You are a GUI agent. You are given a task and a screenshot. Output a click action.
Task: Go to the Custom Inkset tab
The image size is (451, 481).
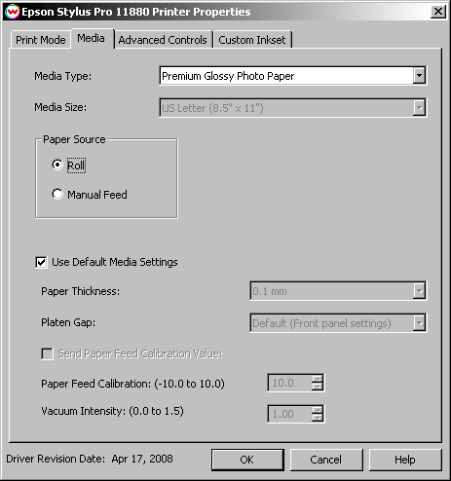pyautogui.click(x=252, y=40)
